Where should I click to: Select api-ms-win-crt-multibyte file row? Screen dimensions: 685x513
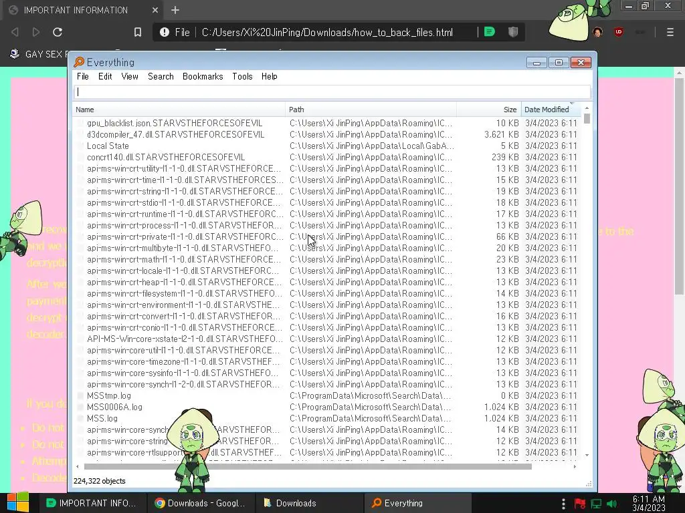[326, 248]
